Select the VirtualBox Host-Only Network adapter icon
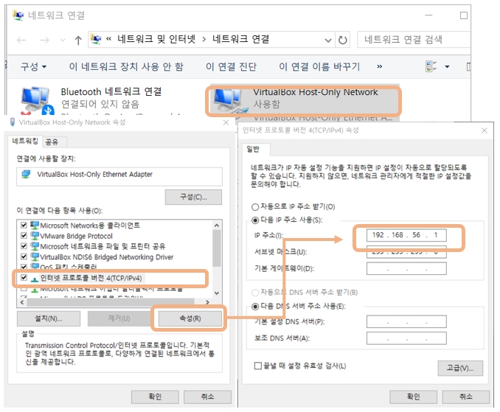Image resolution: width=500 pixels, height=412 pixels. pos(229,100)
